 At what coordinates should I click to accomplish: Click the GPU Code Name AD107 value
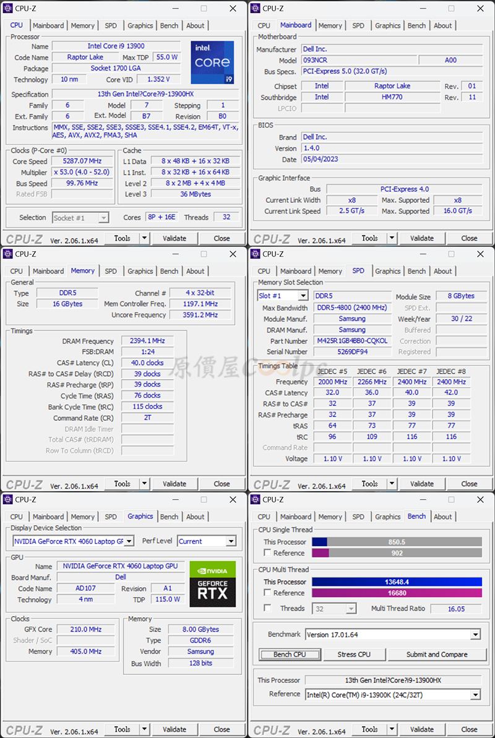(86, 588)
